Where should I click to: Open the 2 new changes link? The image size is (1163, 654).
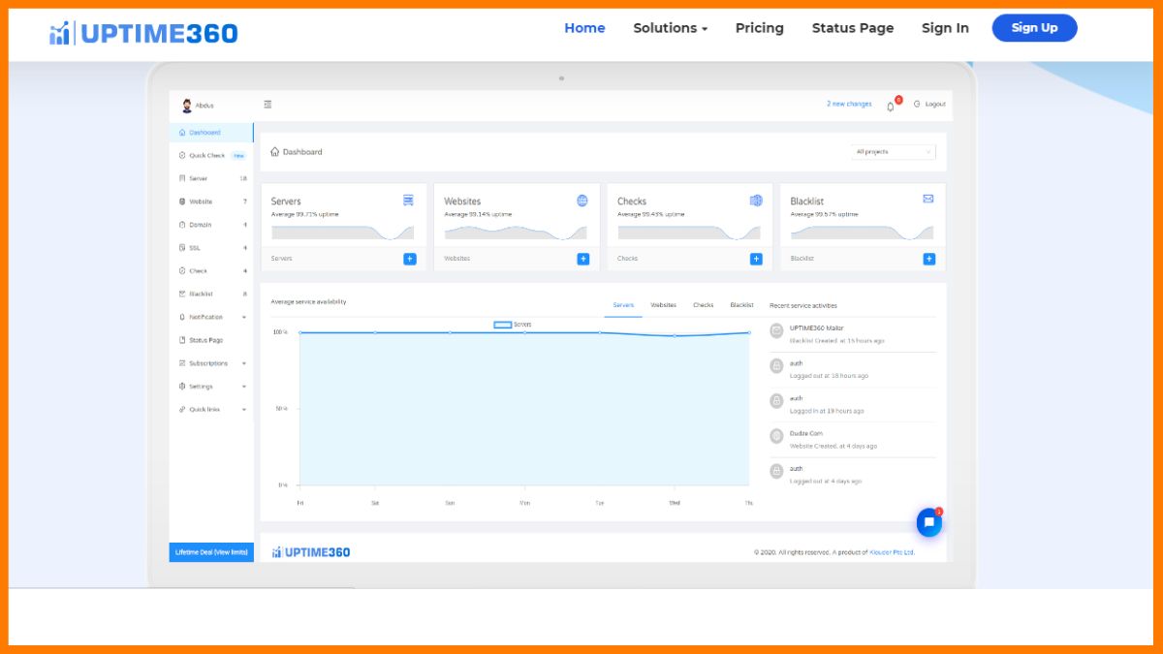[x=849, y=104]
